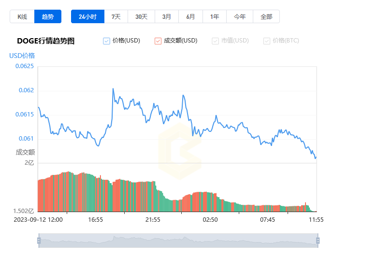Enable the 市值(USD) checkbox

point(215,41)
